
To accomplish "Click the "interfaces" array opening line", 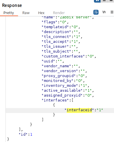I will click(x=58, y=100).
